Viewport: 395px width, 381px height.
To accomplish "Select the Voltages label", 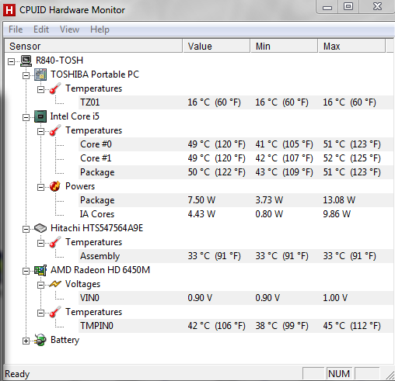I will coord(82,284).
